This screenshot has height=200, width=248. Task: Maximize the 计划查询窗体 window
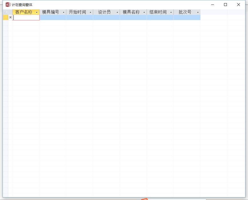[x=225, y=5]
